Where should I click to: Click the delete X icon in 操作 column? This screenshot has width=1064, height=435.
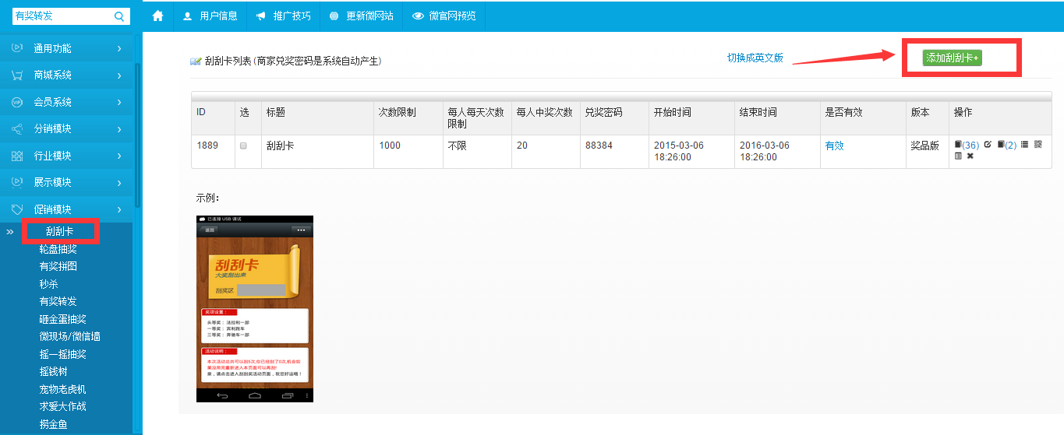(x=970, y=156)
